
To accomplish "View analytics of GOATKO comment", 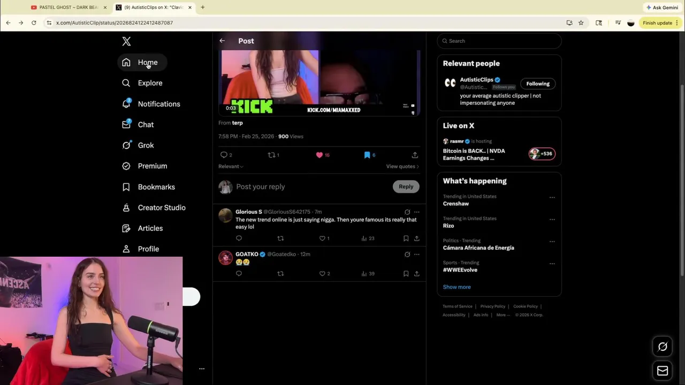I will pos(364,274).
